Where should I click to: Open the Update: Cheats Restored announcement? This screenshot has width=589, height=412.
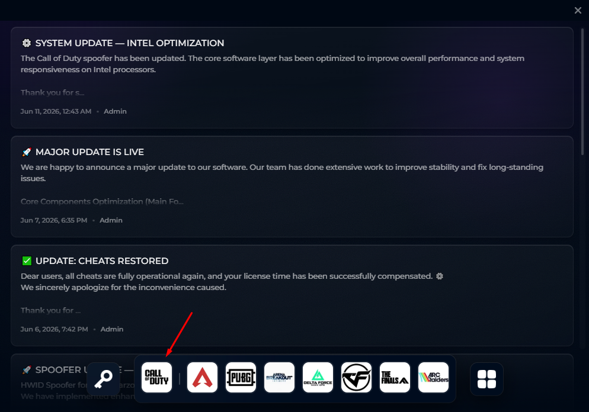292,295
